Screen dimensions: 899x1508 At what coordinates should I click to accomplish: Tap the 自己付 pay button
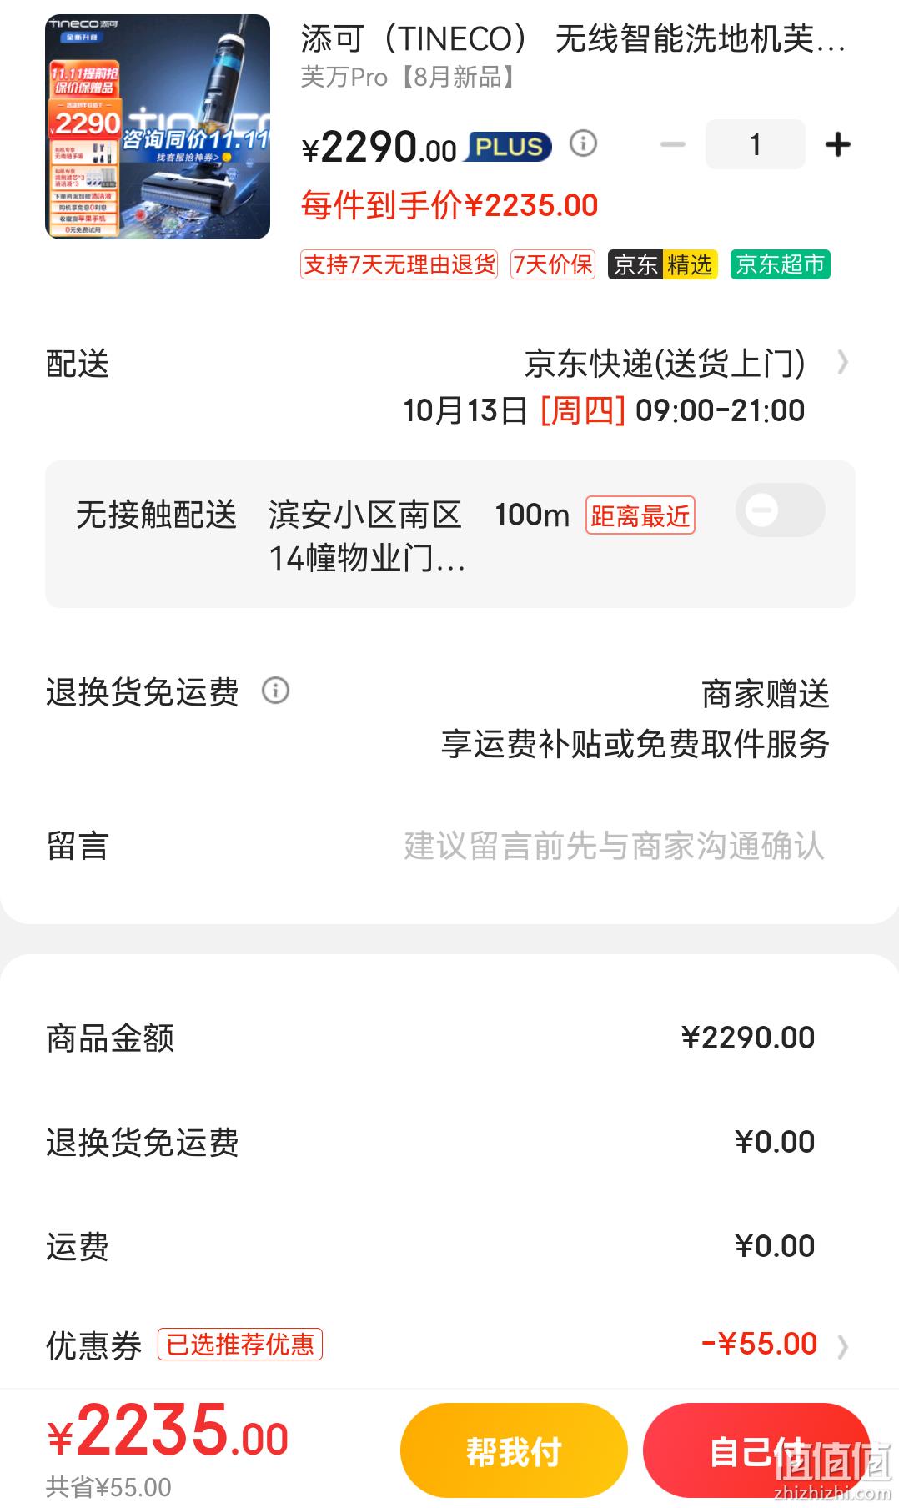point(756,1450)
